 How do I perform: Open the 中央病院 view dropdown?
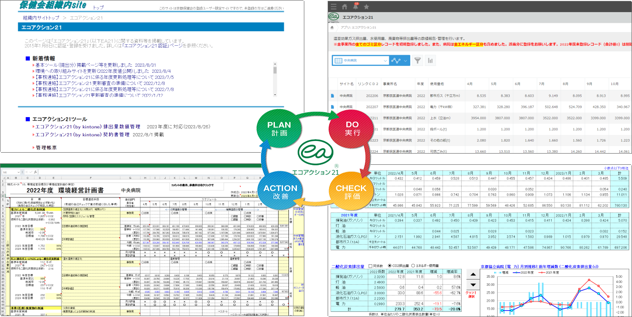tap(385, 60)
